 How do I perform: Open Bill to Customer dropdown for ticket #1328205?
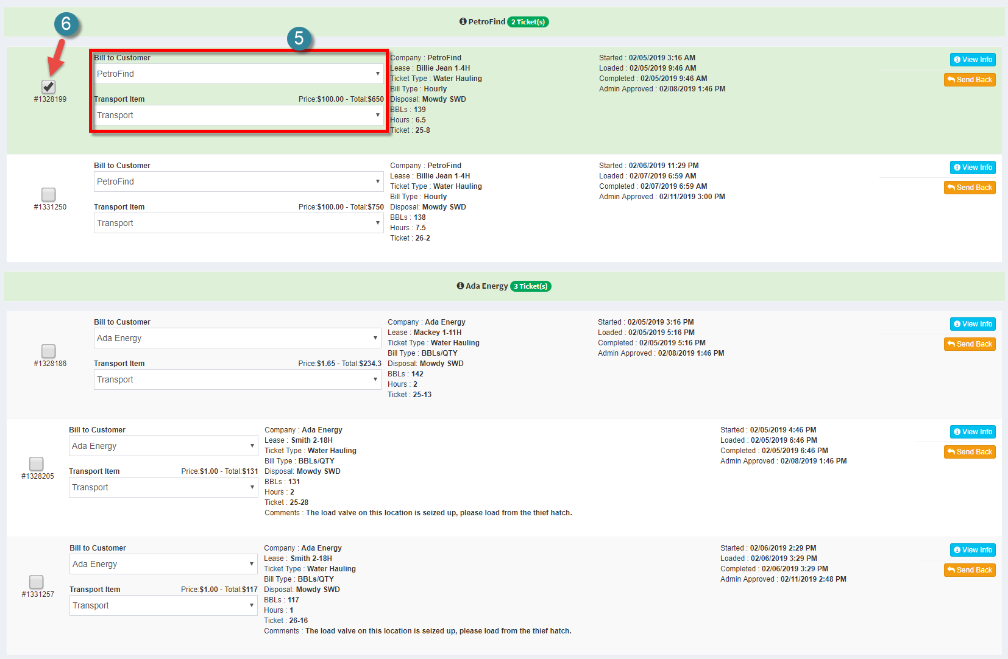point(163,446)
